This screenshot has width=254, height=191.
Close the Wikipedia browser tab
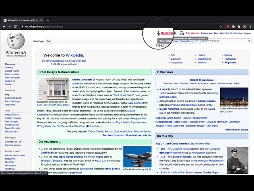pos(41,20)
